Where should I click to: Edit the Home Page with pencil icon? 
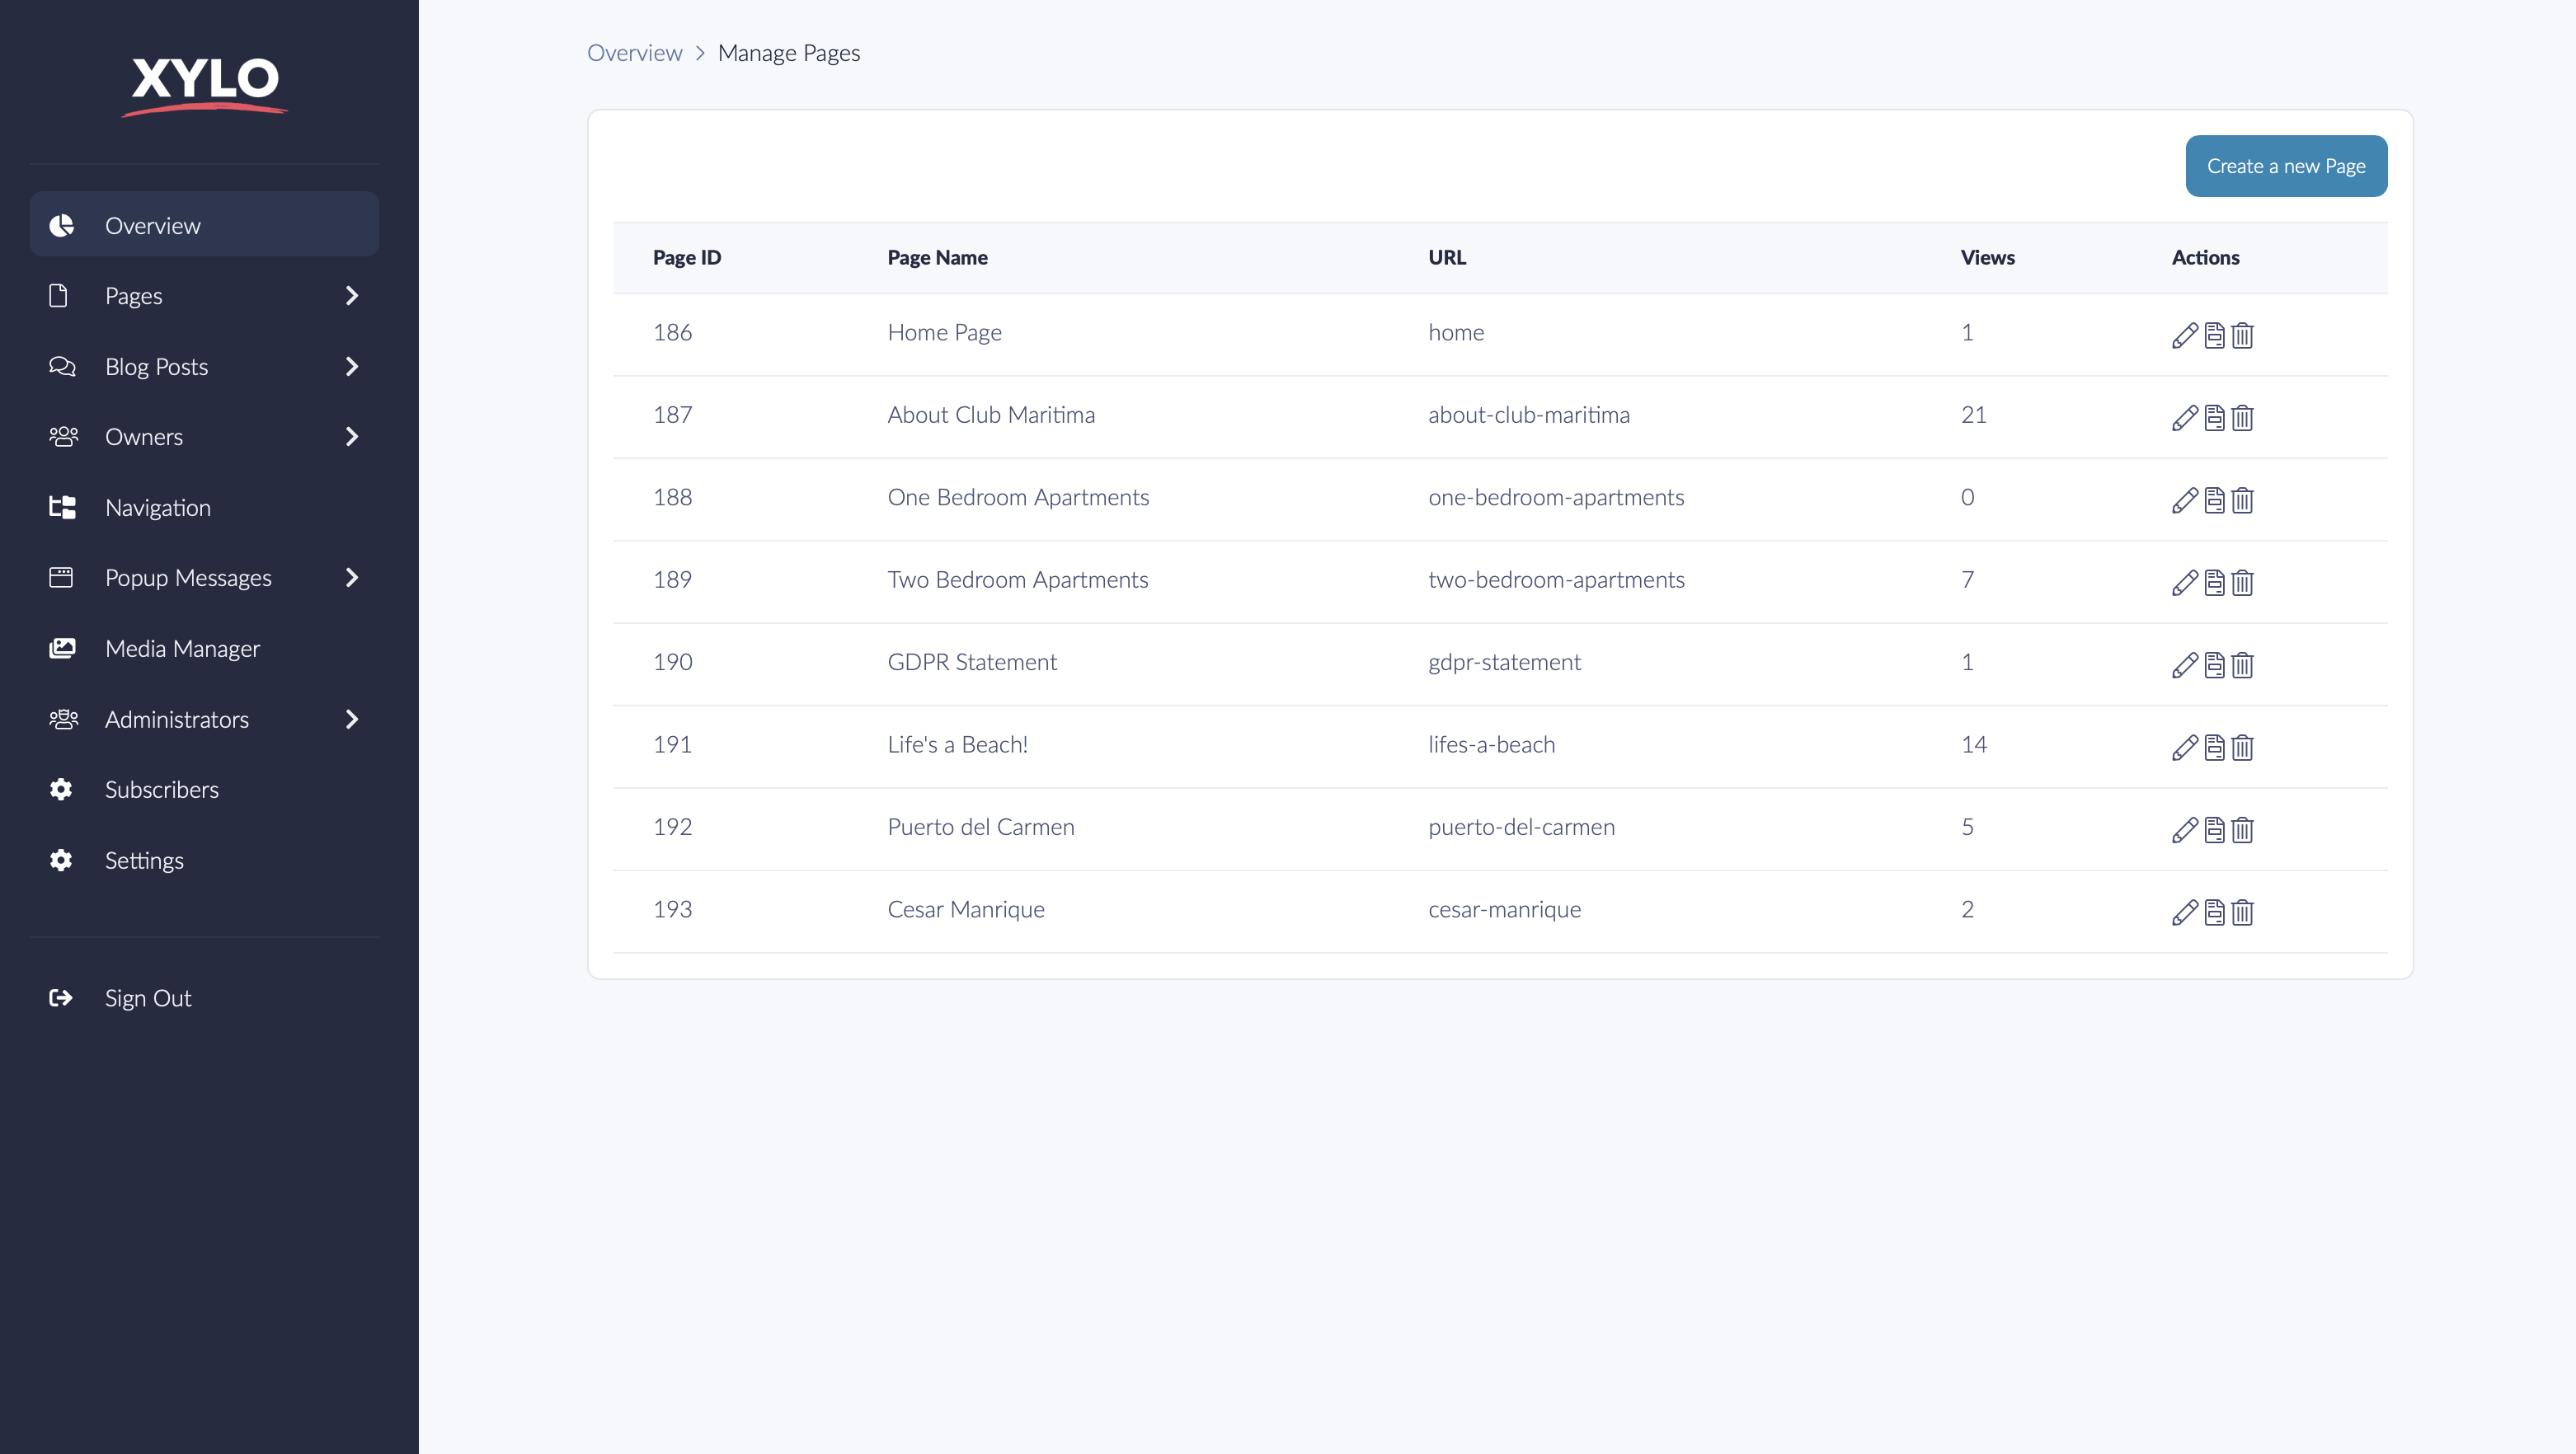2185,335
